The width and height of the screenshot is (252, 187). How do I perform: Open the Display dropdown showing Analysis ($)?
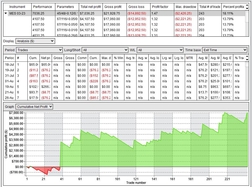(x=35, y=41)
